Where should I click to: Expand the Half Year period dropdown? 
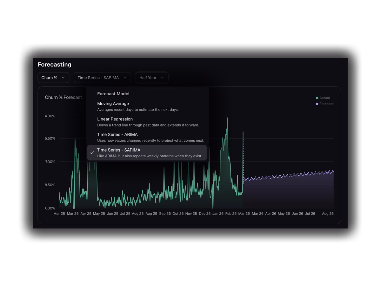tap(152, 78)
